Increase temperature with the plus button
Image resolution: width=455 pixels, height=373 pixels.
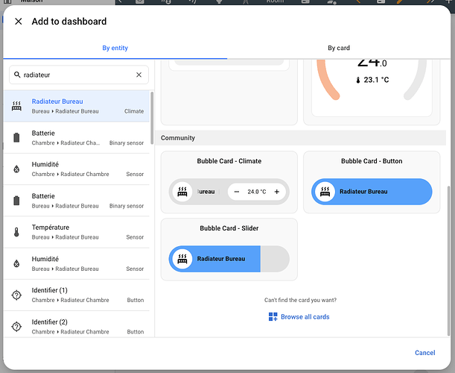(277, 192)
